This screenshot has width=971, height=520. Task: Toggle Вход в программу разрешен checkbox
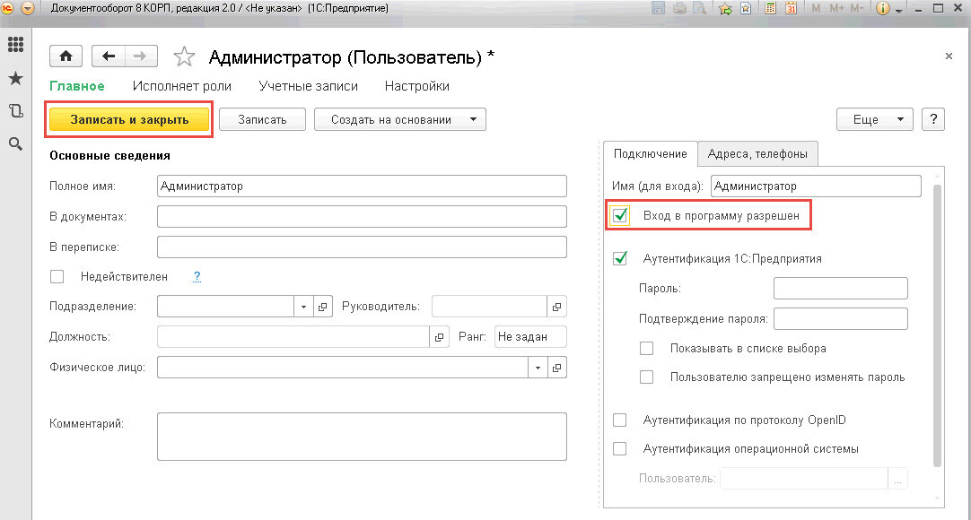tap(620, 216)
